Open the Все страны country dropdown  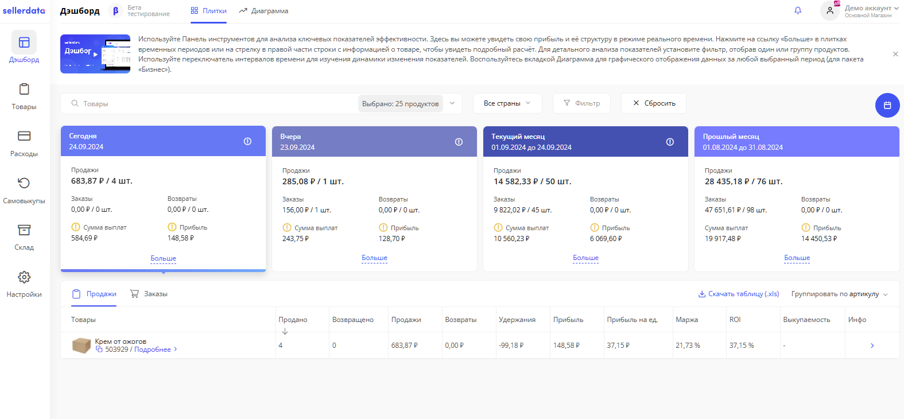coord(507,103)
